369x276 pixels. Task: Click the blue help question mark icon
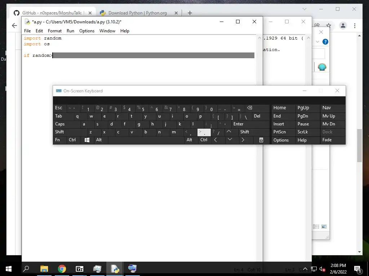click(325, 42)
